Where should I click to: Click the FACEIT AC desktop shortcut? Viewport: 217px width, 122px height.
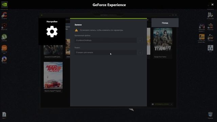(x=4, y=26)
